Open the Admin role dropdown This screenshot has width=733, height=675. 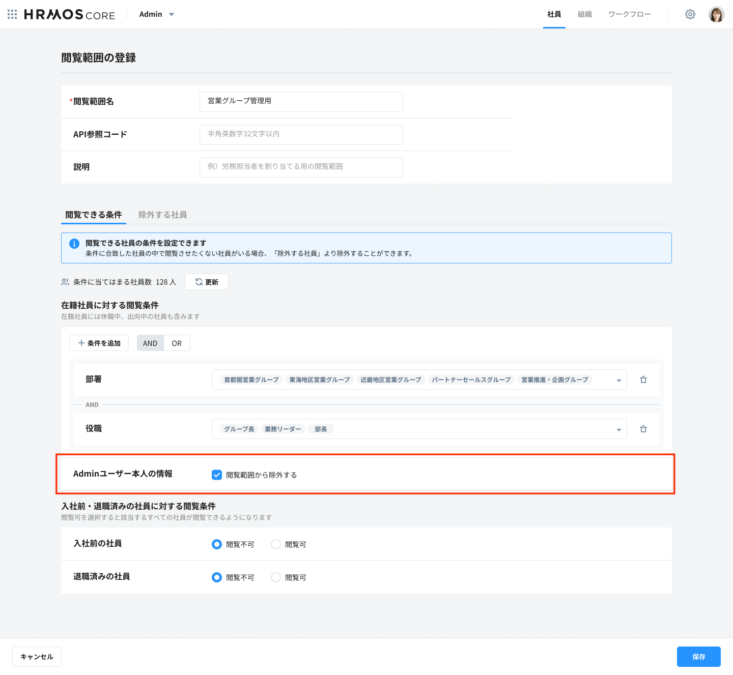[x=157, y=14]
